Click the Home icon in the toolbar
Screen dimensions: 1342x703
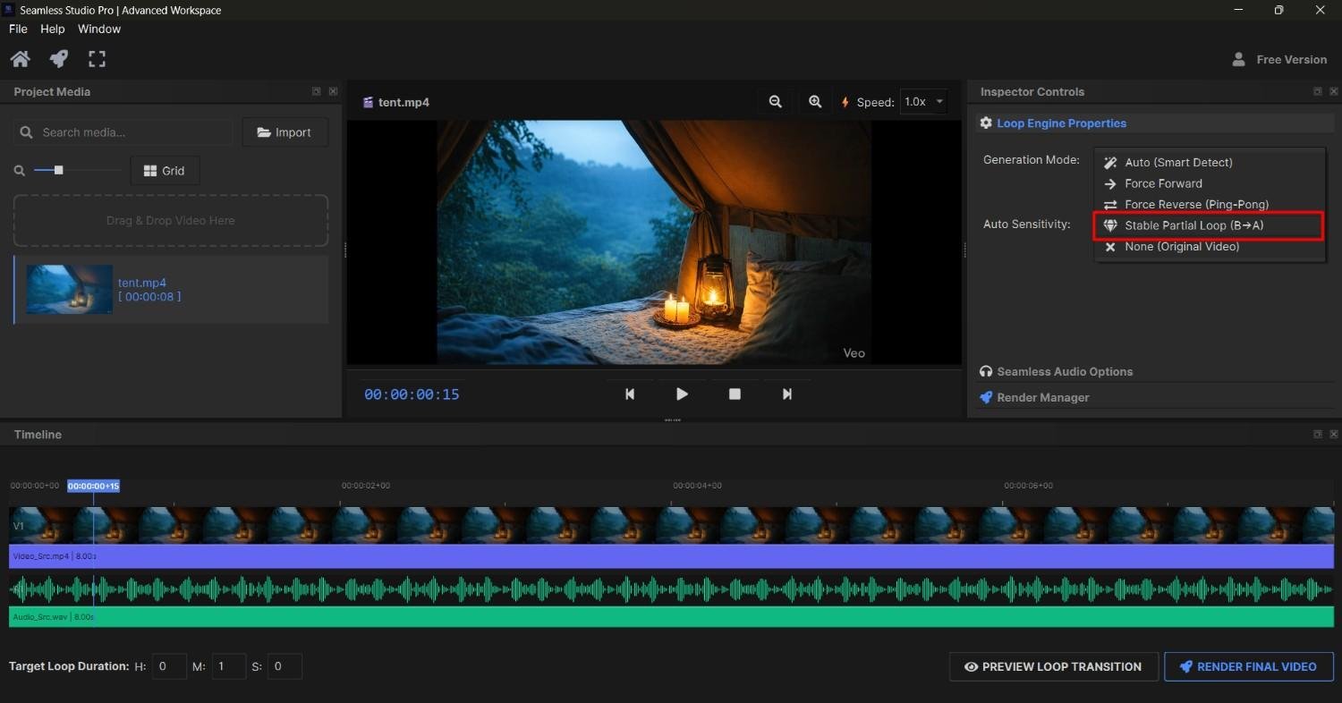[20, 59]
